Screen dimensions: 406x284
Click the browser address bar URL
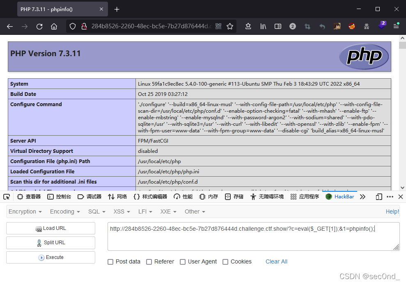click(151, 26)
